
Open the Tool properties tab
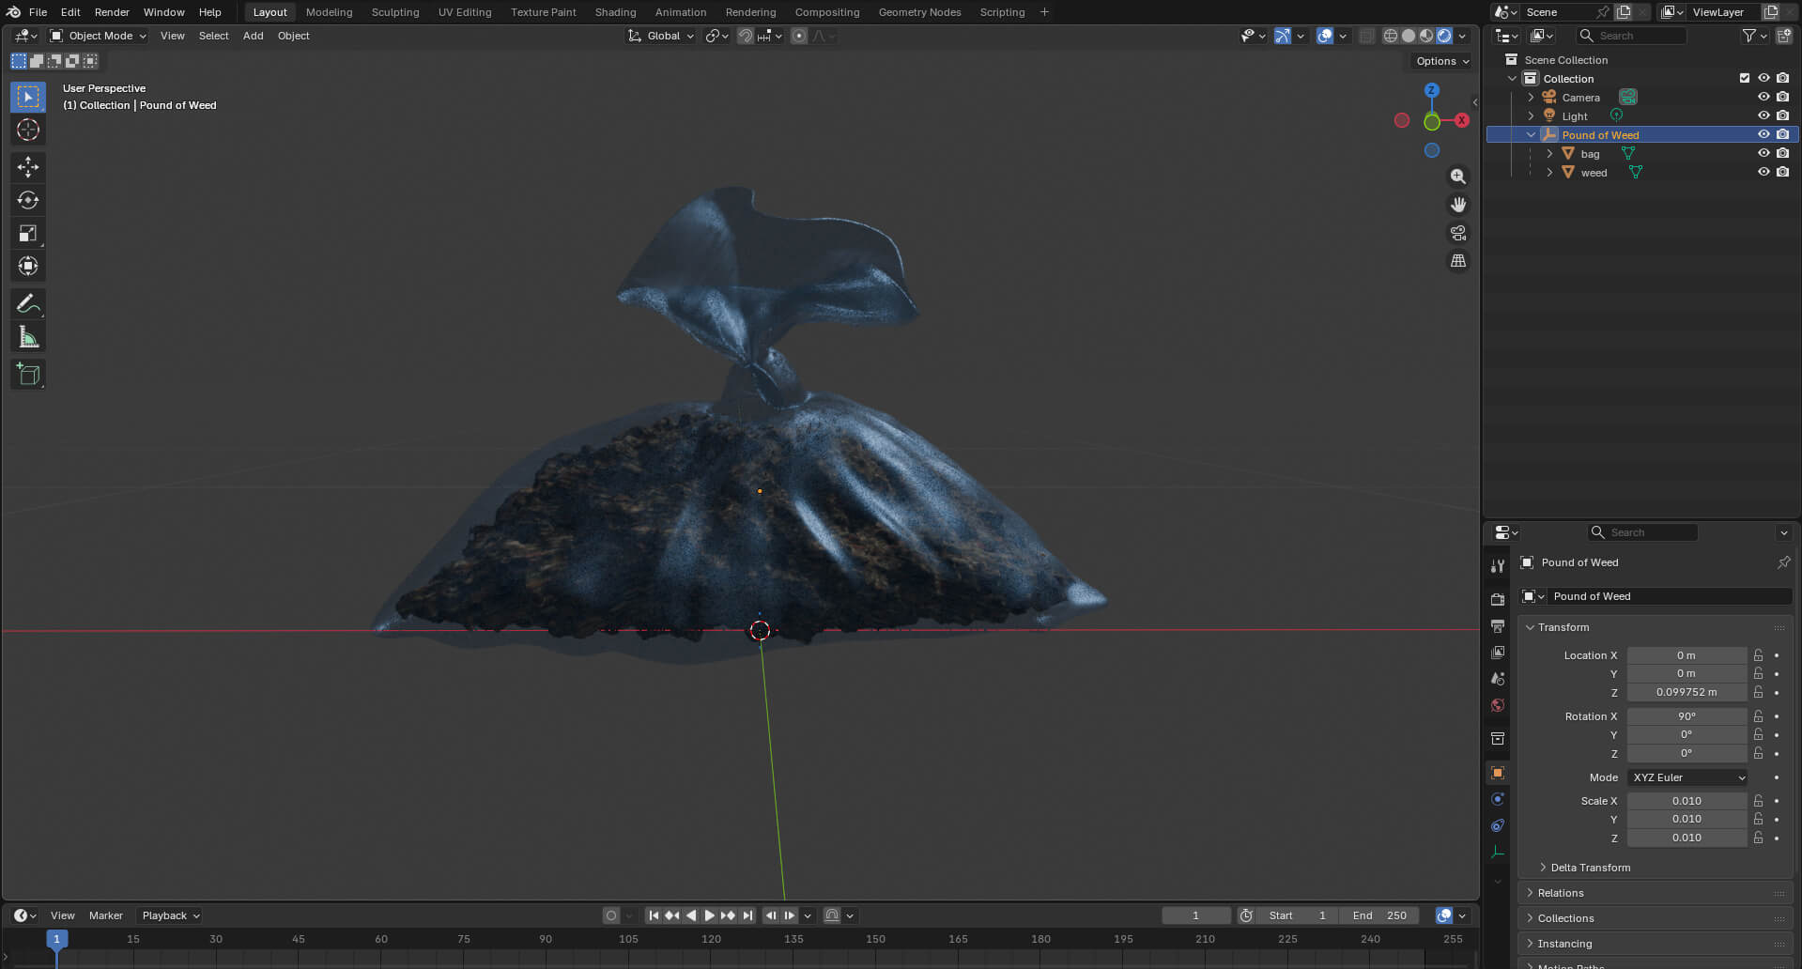coord(1498,565)
